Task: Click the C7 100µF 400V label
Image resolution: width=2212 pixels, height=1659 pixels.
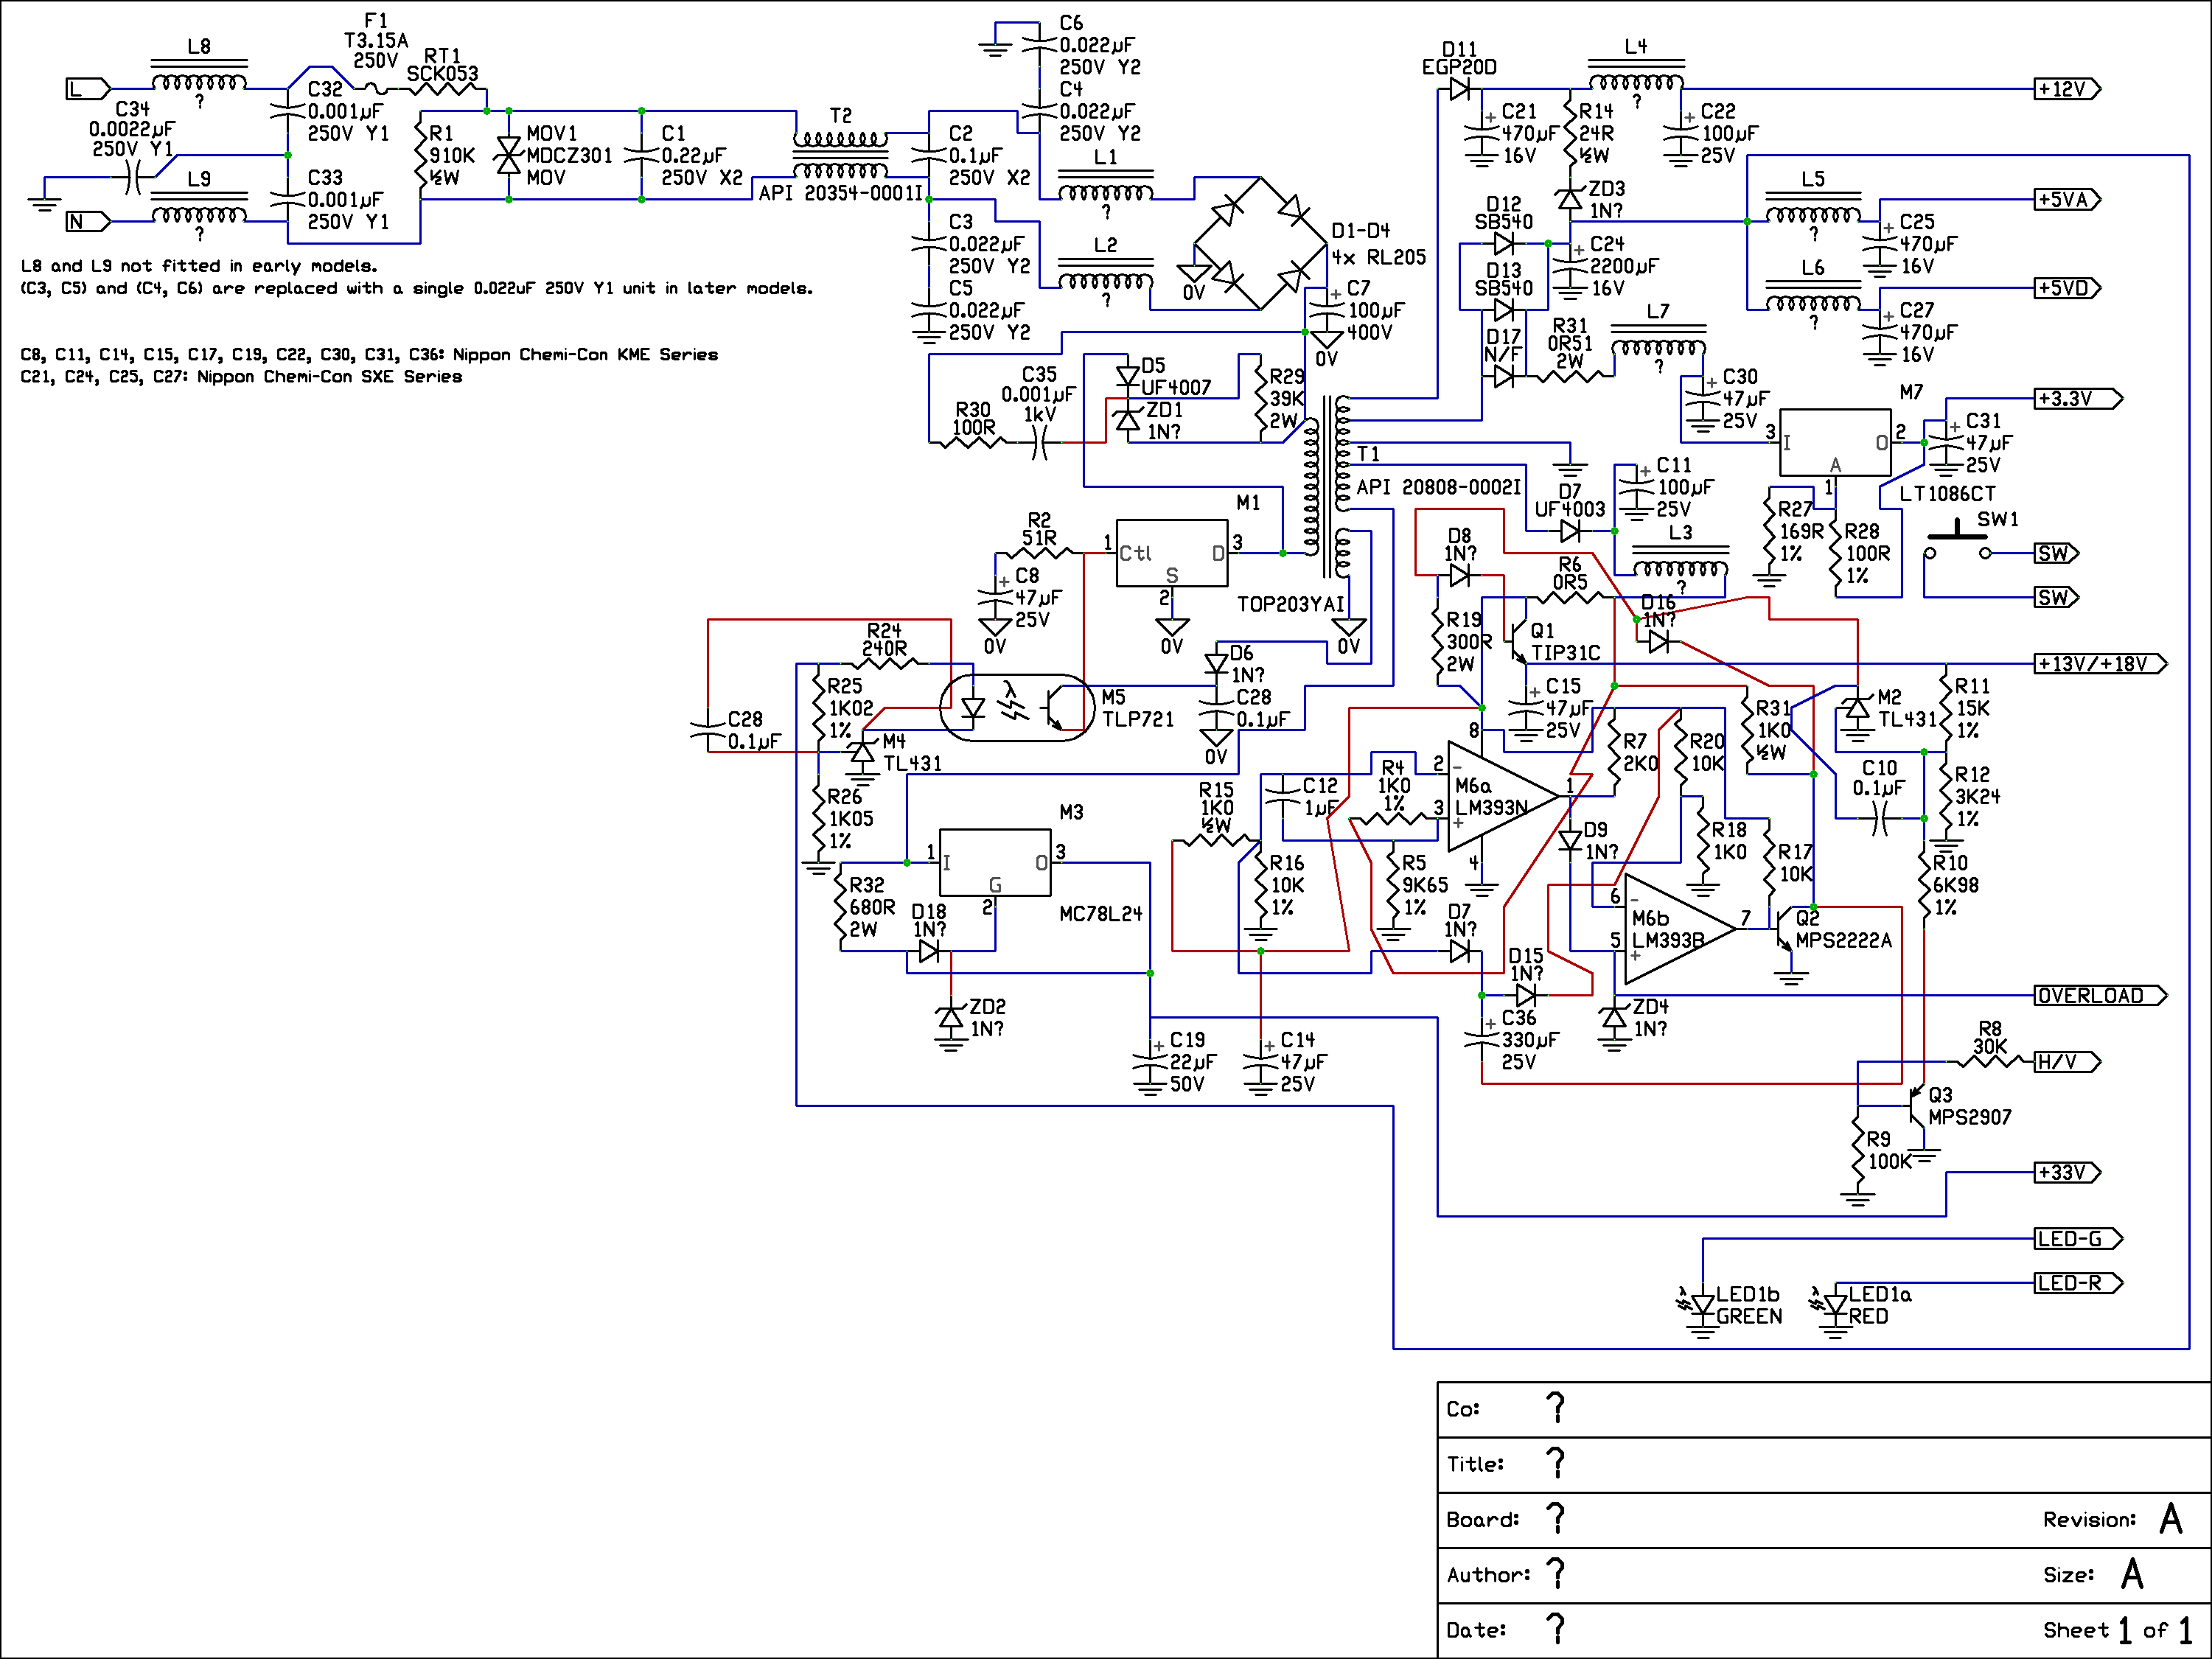Action: [x=1376, y=310]
